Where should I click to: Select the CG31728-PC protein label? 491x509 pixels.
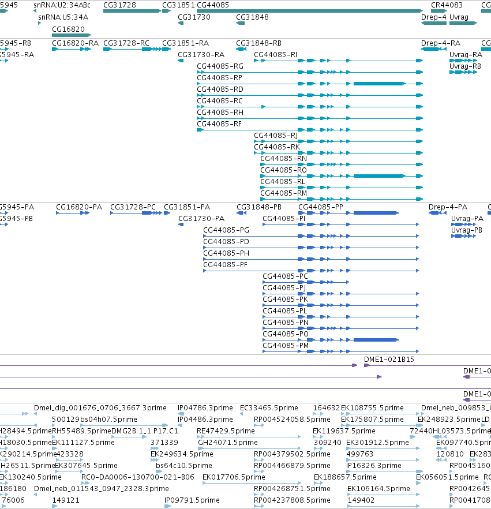tap(133, 207)
